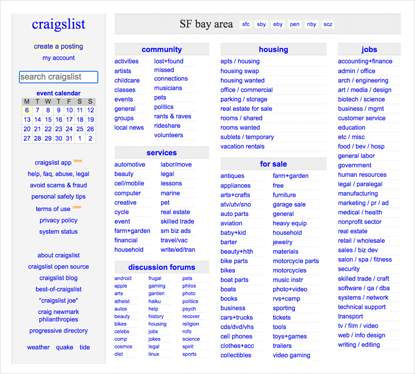
Task: View missed connections
Action: [171, 74]
